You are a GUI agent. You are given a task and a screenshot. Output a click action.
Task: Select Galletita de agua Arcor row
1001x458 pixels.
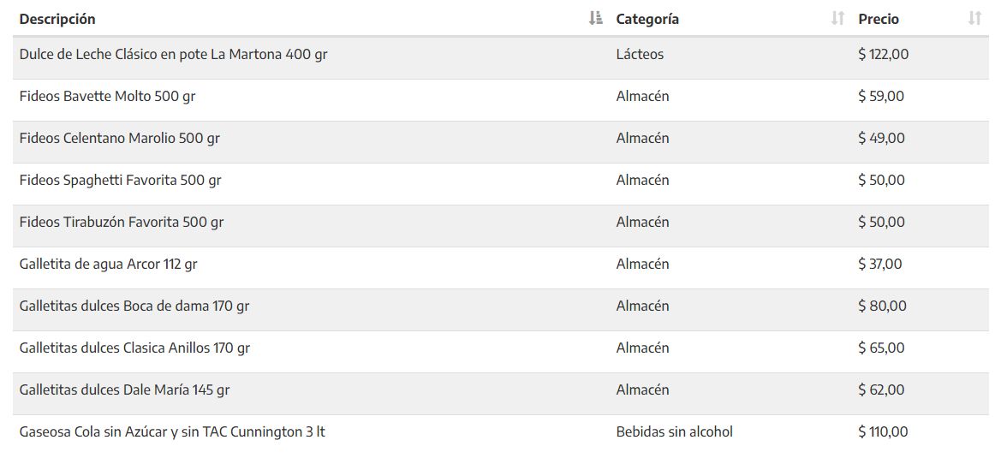[x=500, y=268]
